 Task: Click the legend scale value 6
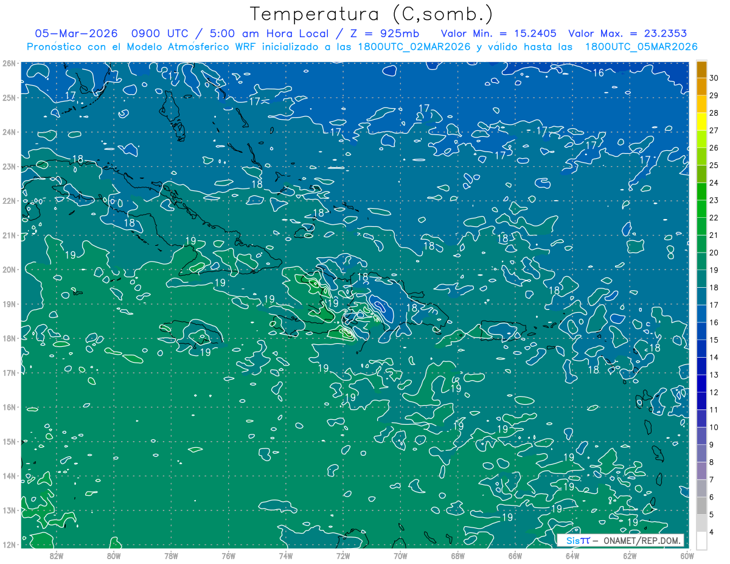point(712,497)
